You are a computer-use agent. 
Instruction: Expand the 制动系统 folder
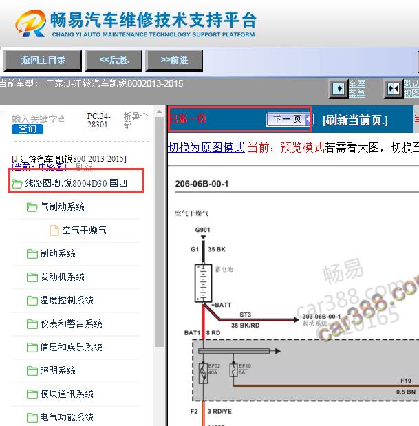(58, 254)
